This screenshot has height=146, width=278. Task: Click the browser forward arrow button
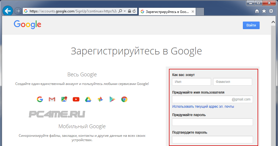pos(18,11)
